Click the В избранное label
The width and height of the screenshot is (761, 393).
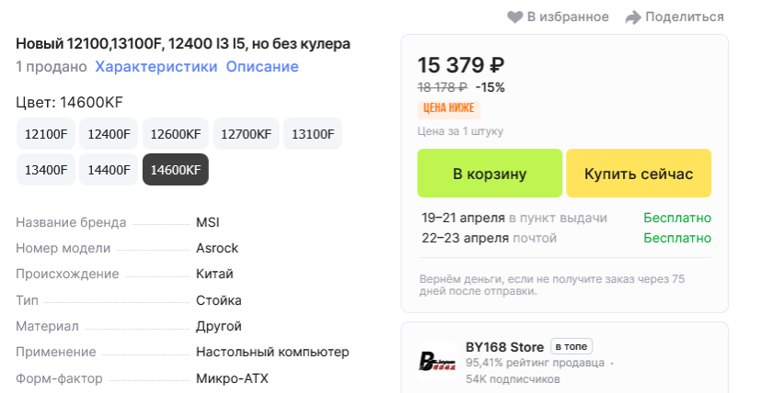(568, 17)
